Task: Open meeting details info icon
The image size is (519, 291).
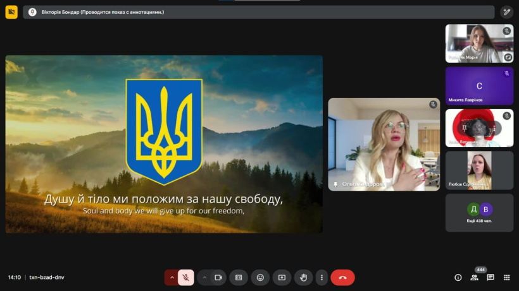Action: (458, 278)
